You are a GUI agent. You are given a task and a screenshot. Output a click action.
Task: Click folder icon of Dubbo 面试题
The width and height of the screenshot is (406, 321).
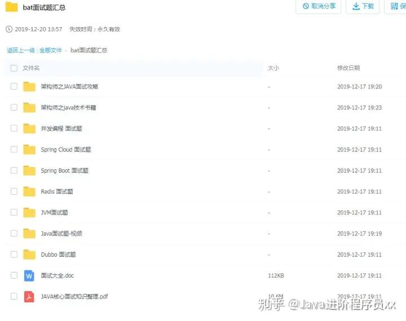click(x=29, y=254)
